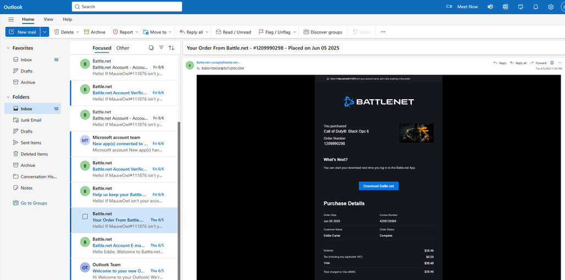Click the Go to Groups link

click(30, 203)
